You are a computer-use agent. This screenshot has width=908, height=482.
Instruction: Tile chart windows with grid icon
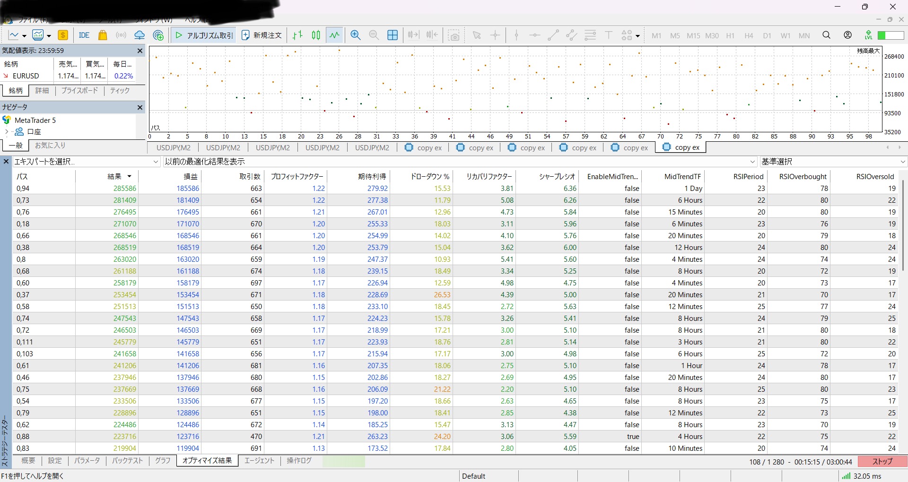coord(393,35)
